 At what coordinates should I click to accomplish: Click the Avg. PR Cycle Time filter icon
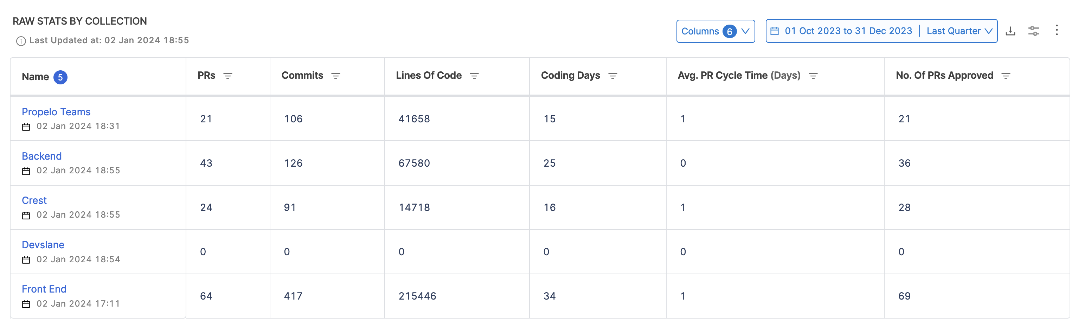(x=813, y=76)
